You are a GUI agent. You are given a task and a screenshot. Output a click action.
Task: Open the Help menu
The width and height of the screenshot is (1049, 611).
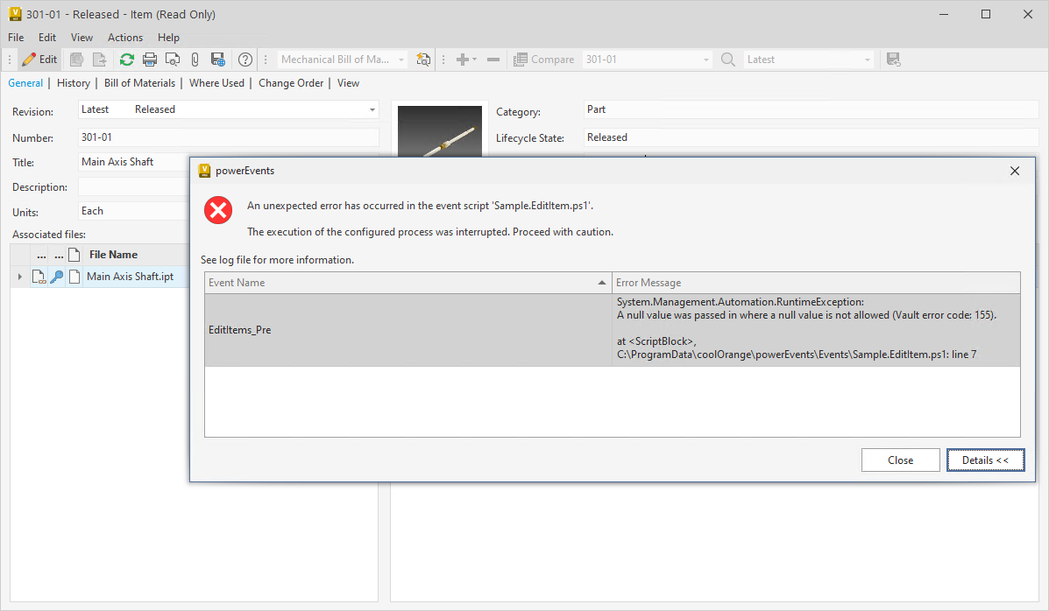click(168, 38)
